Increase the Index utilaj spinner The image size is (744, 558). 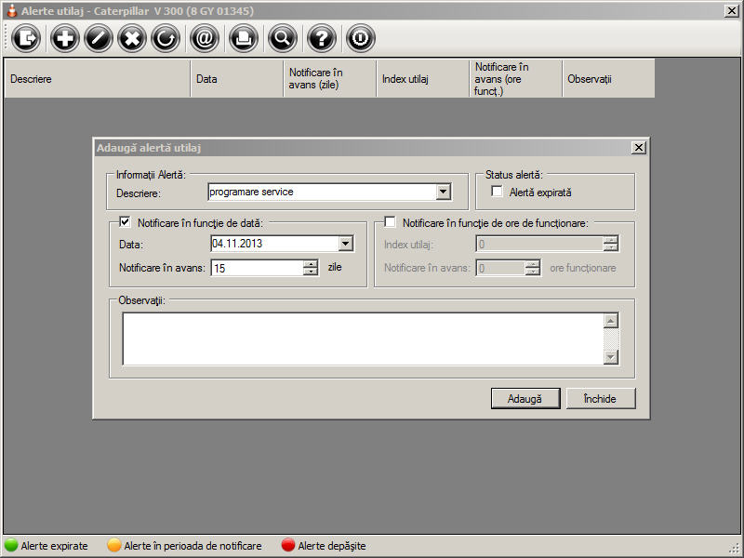click(611, 240)
